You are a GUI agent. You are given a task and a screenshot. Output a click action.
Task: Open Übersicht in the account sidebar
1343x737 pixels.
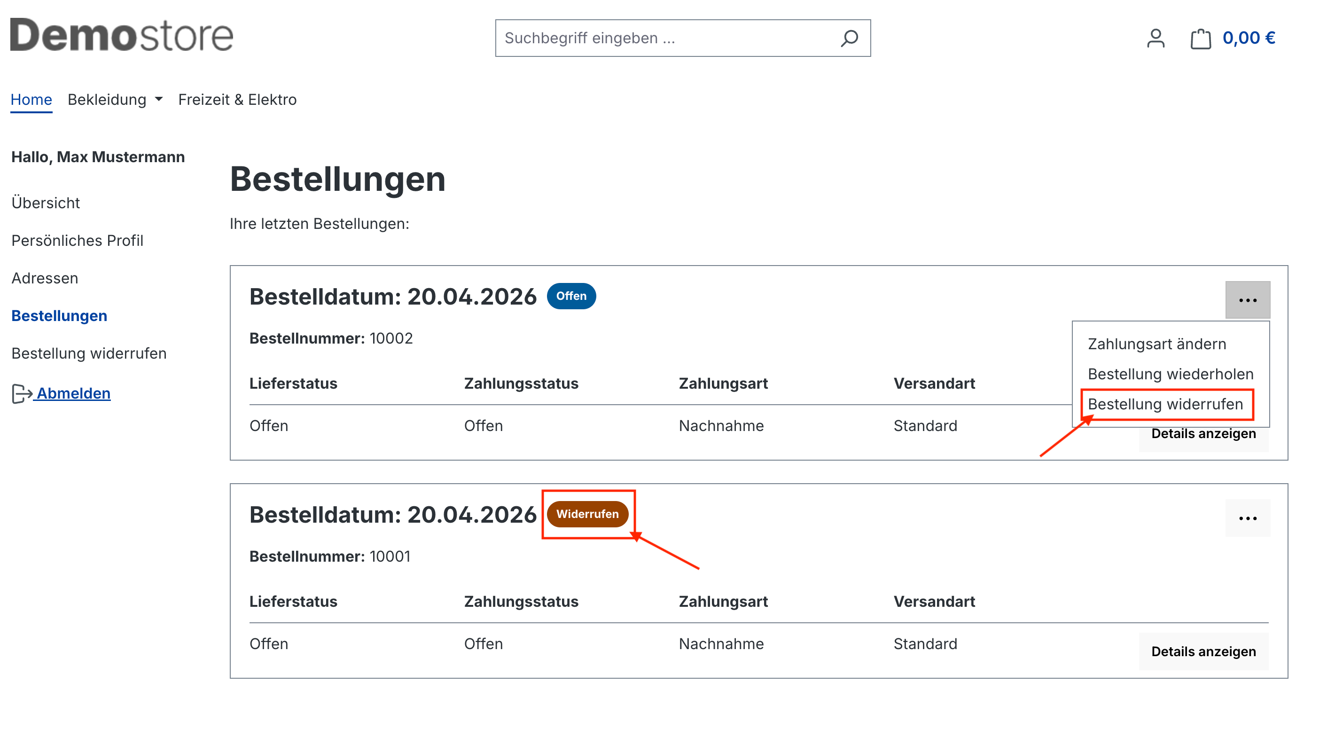46,203
